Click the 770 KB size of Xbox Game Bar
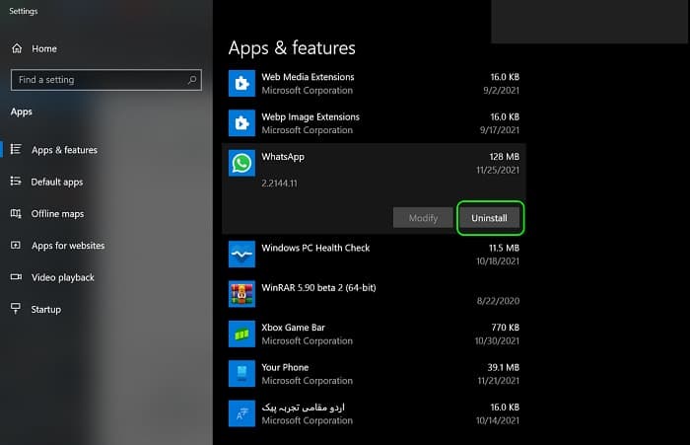This screenshot has width=690, height=445. tap(505, 328)
